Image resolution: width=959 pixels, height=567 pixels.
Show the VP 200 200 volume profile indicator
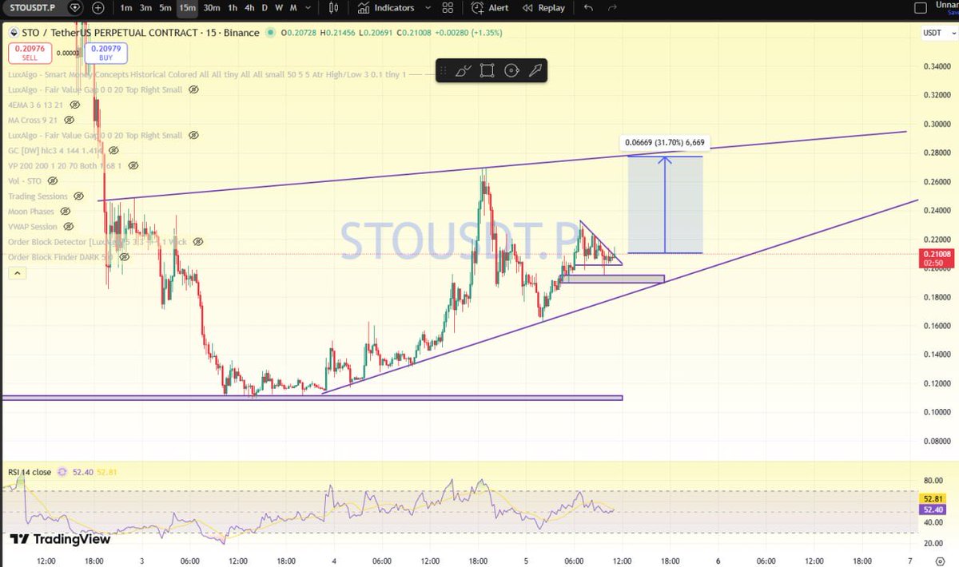(x=133, y=166)
